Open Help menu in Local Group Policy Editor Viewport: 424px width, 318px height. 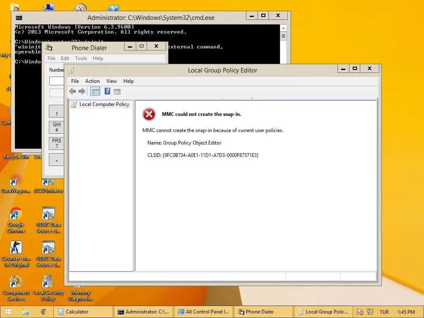click(x=128, y=81)
